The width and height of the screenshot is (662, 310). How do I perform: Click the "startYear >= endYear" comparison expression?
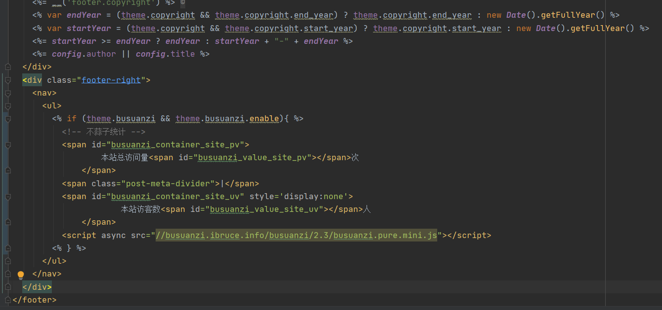click(101, 41)
